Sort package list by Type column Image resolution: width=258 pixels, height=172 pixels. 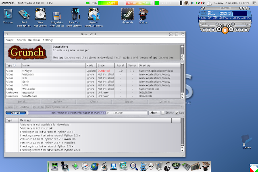tap(12, 65)
